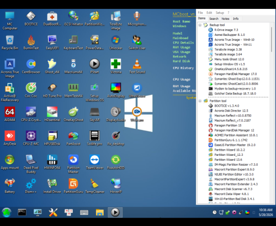The image size is (276, 226).
Task: Choose Paragon HardDisk Manager 17.0
Action: (x=236, y=74)
